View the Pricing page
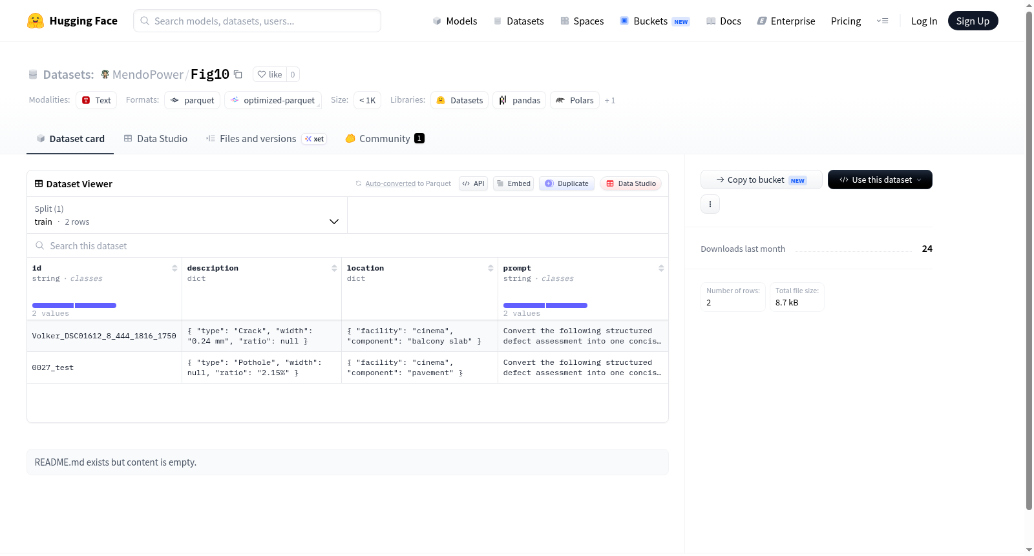The height and width of the screenshot is (556, 1034). coord(846,21)
